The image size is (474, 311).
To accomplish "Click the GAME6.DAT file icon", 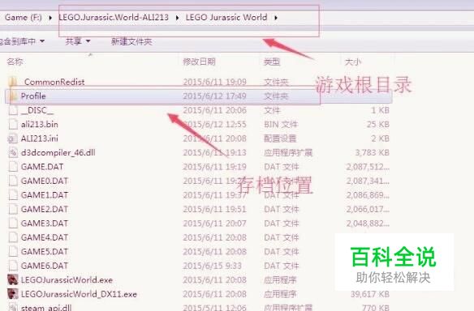I will pos(13,266).
